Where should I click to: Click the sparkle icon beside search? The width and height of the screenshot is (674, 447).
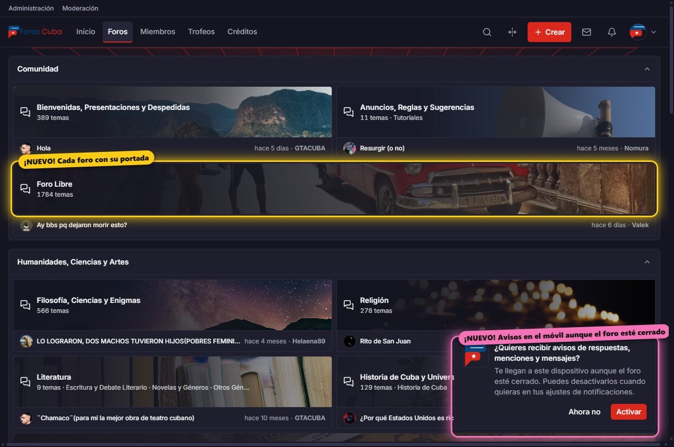coord(512,32)
